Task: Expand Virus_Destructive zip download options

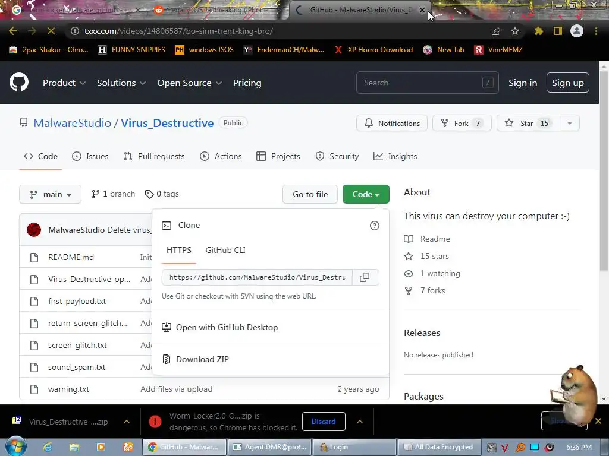Action: 127,422
